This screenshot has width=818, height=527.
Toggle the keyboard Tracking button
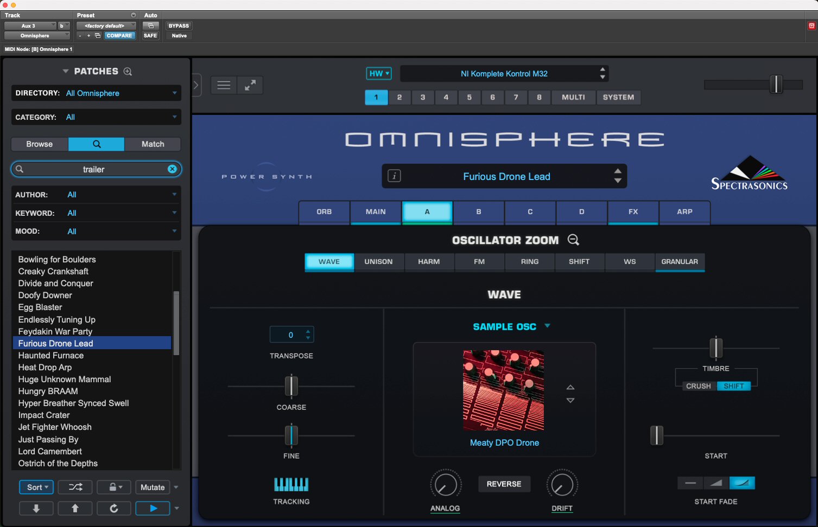tap(291, 484)
